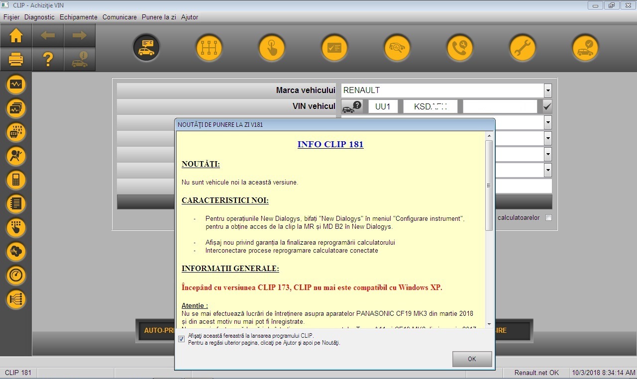Click the back arrow navigation icon

48,35
